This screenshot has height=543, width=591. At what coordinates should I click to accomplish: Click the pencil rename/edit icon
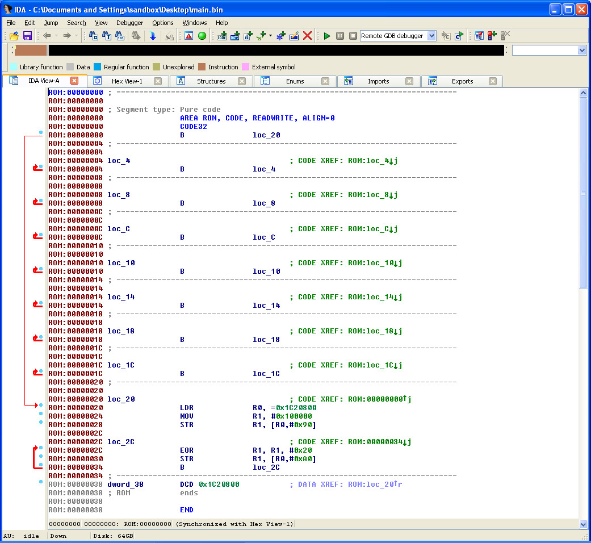294,36
